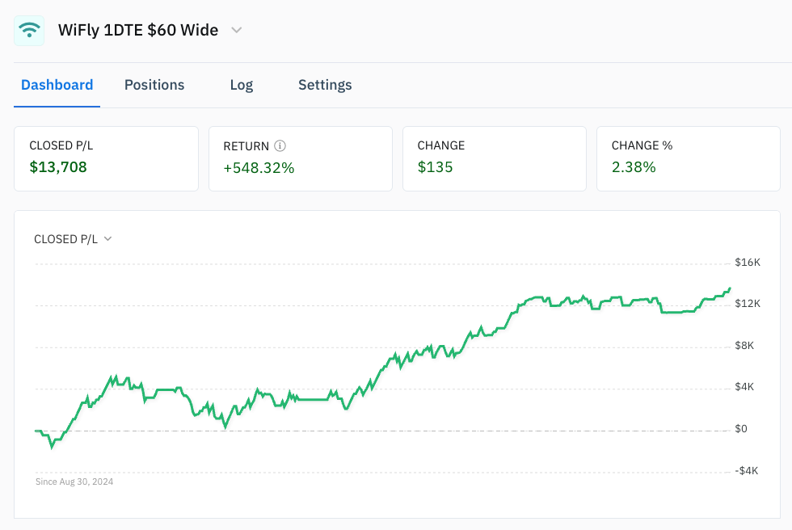This screenshot has height=530, width=792.
Task: Click the 'Since Aug 30, 2024' label
Action: pos(74,482)
